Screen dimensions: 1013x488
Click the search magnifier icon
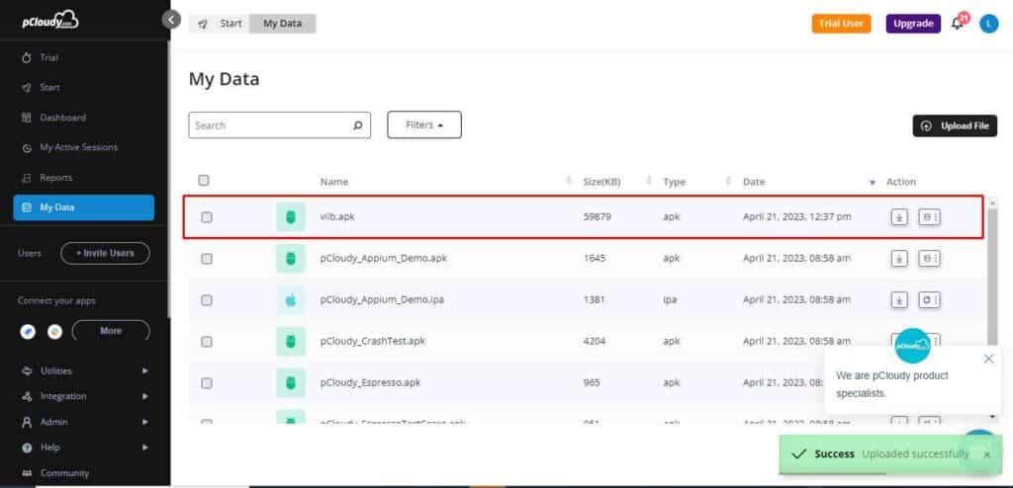pyautogui.click(x=358, y=125)
